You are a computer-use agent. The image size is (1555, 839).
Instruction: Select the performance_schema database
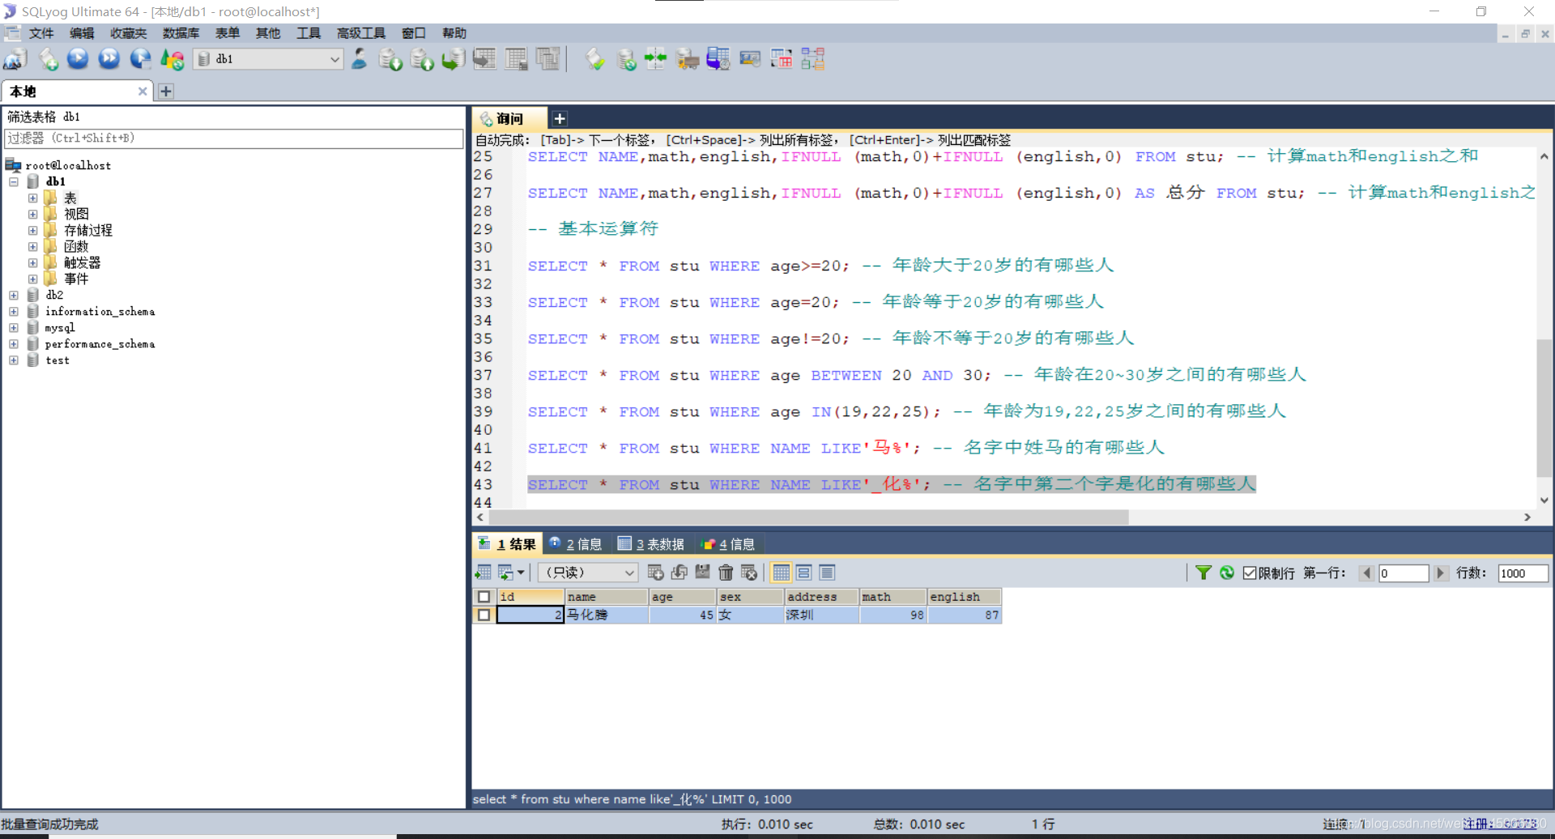(x=100, y=344)
